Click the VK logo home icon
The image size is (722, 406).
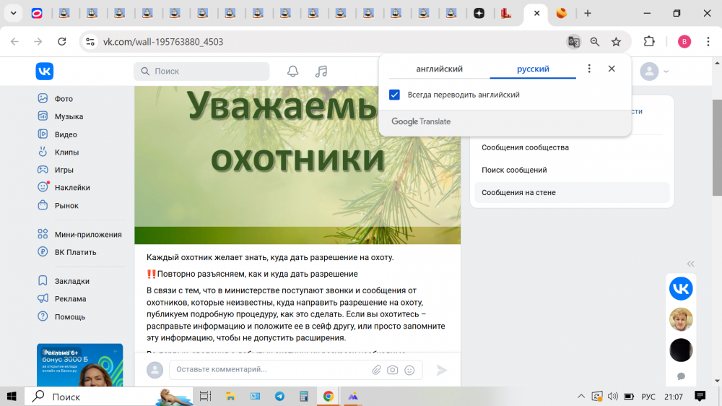click(45, 71)
